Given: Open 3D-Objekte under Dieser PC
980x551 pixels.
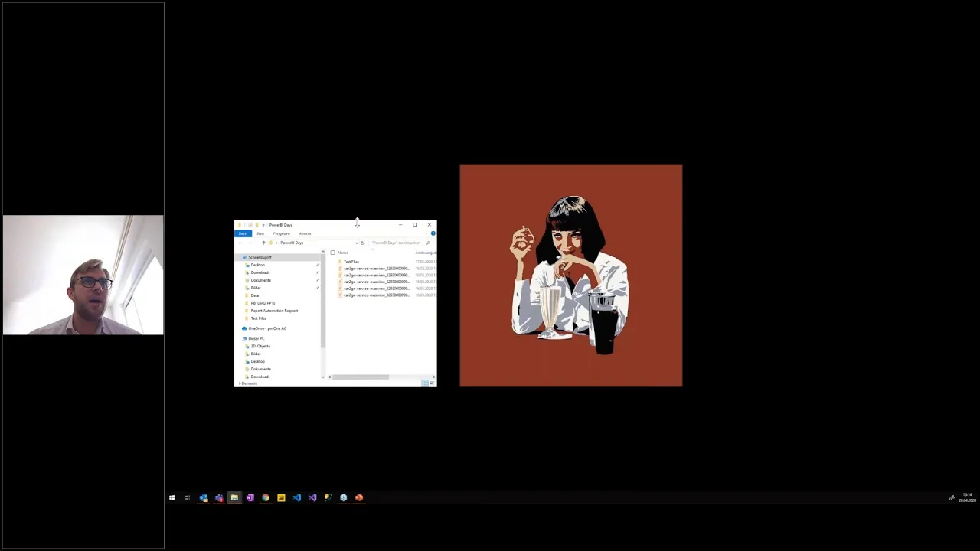Looking at the screenshot, I should (x=260, y=346).
